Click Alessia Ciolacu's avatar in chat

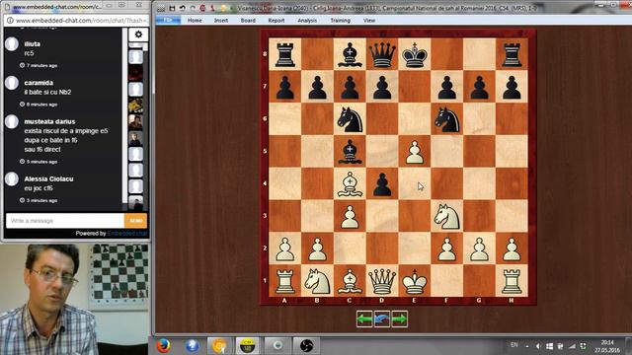[x=12, y=179]
